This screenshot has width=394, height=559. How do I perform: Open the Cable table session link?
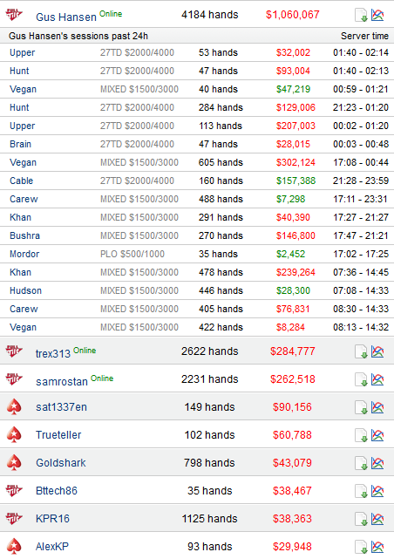click(22, 181)
